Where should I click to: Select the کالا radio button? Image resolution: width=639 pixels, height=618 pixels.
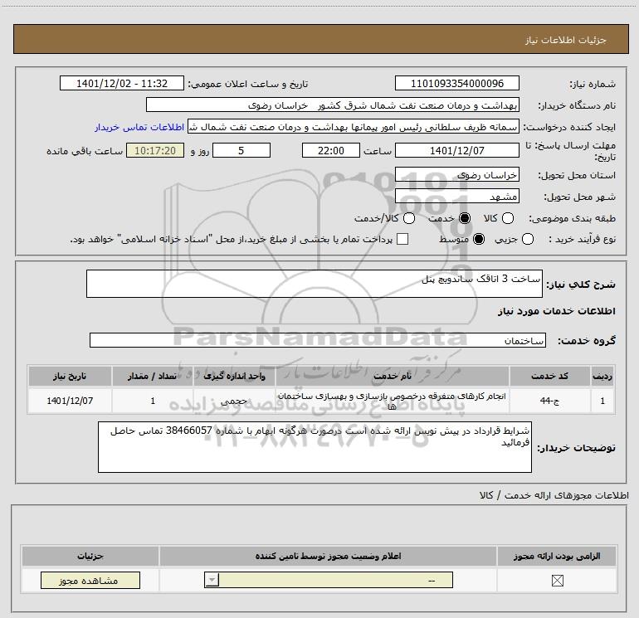coord(507,218)
